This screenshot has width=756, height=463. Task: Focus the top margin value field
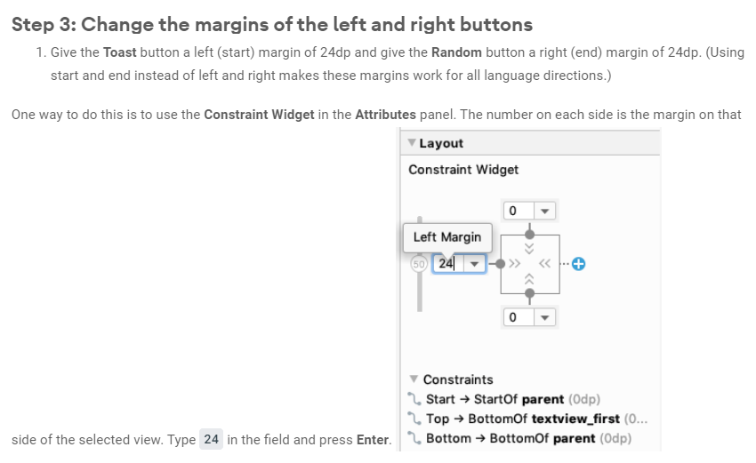(519, 211)
